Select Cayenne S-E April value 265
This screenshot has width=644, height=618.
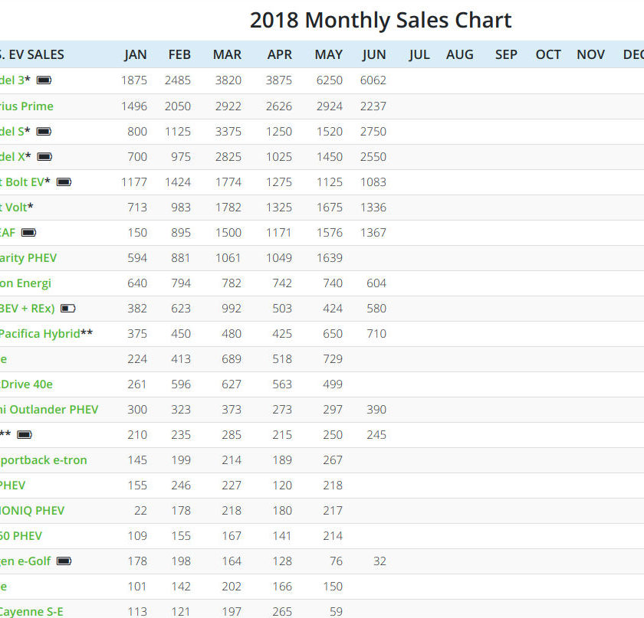point(282,611)
